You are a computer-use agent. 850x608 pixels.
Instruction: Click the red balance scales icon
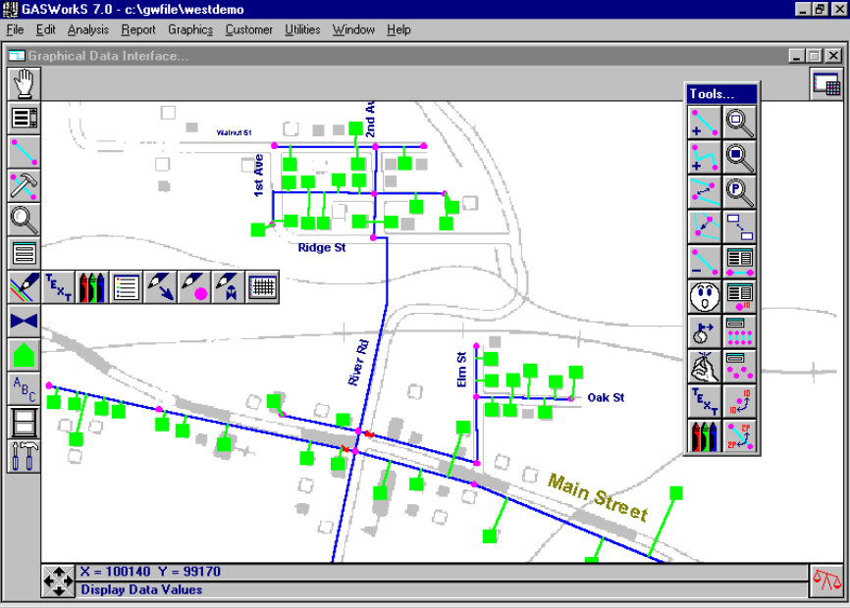[x=827, y=580]
